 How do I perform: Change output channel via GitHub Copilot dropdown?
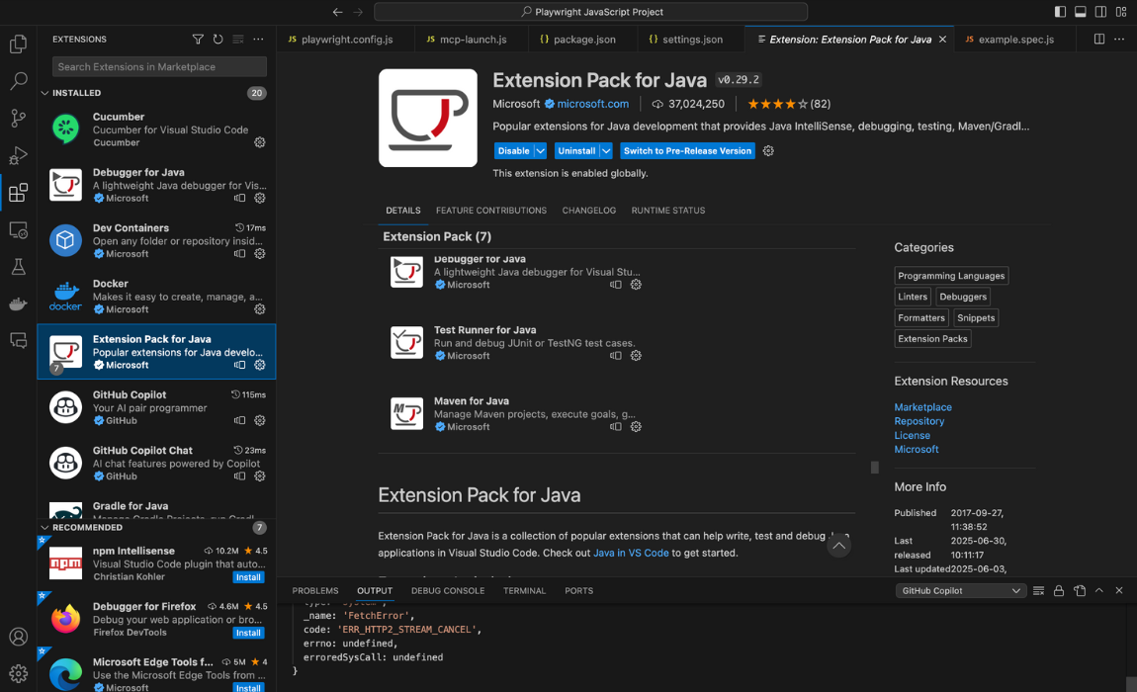[959, 590]
